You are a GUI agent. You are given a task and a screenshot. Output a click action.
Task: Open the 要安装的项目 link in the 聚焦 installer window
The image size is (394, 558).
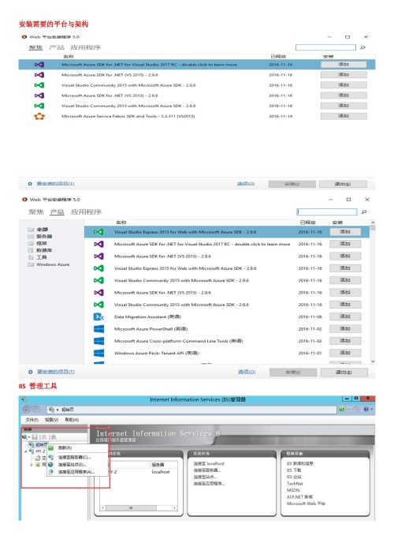pos(55,184)
